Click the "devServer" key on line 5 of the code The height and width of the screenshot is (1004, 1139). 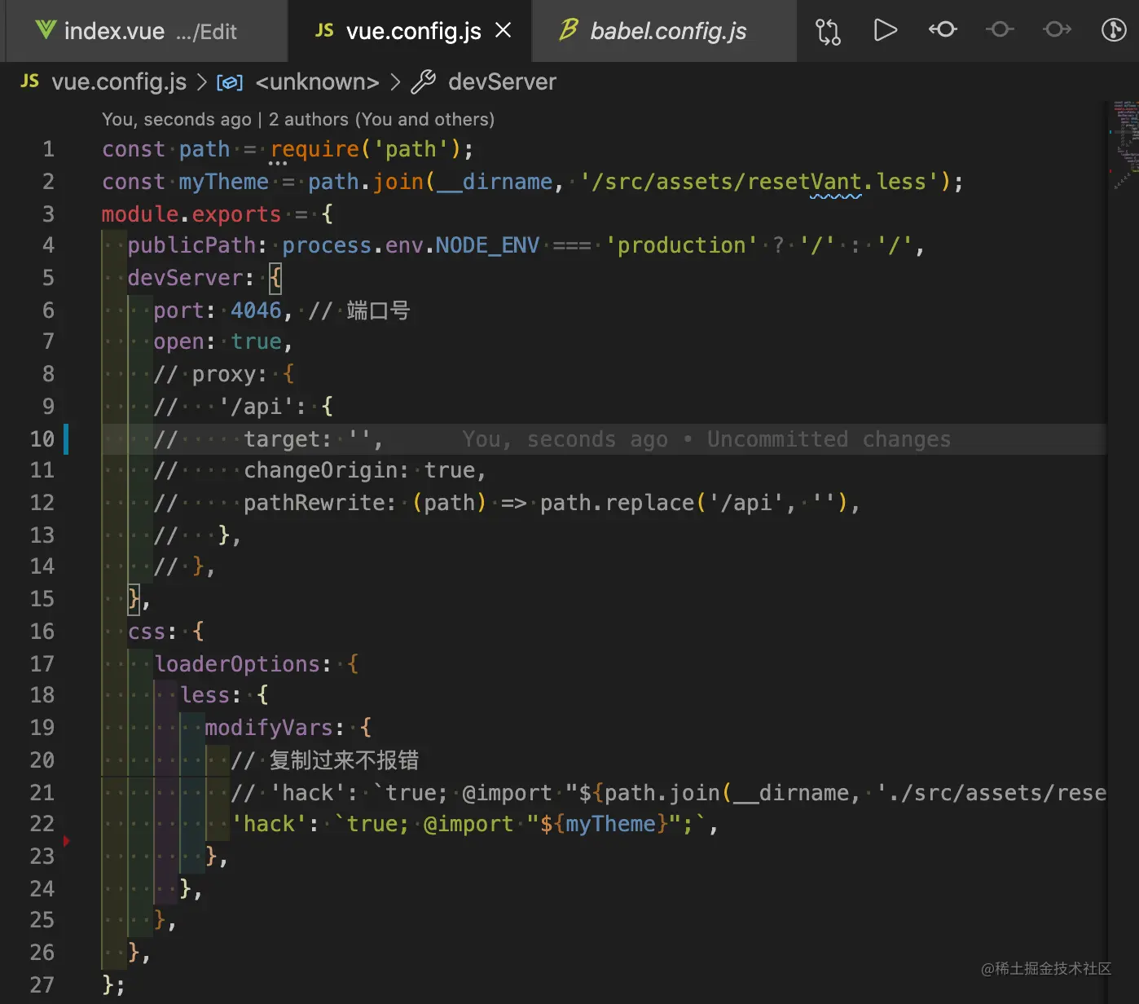[x=186, y=278]
